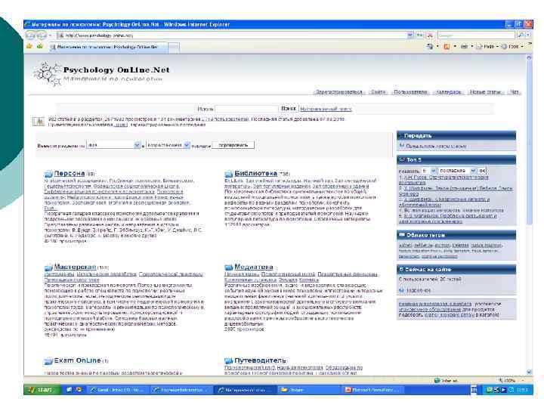
Task: Click the Psychology OnLine.Net site logo
Action: pos(101,73)
